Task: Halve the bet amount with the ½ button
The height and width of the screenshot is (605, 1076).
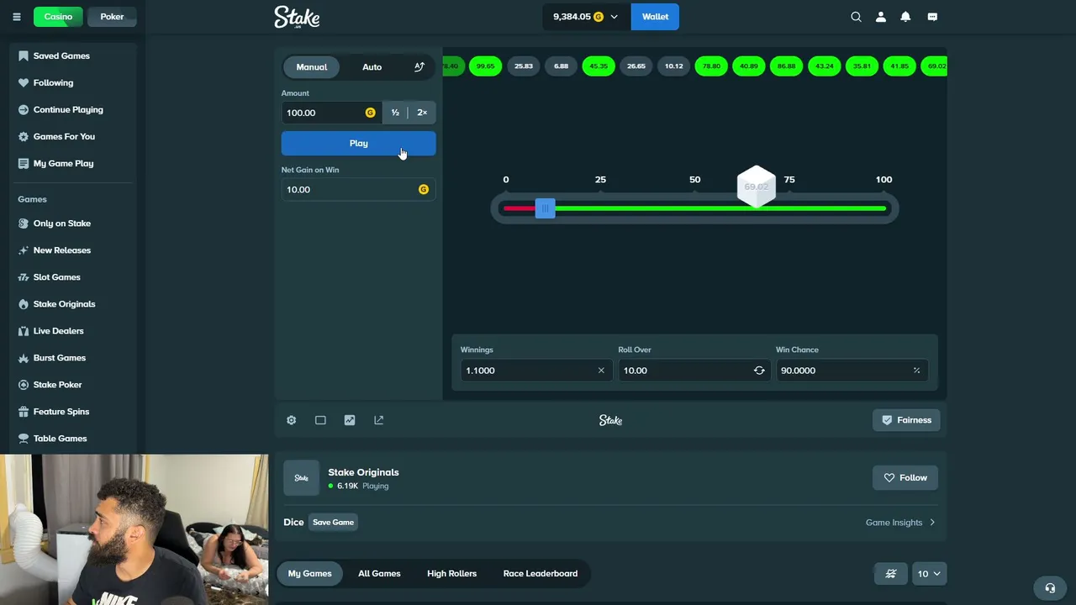Action: pos(395,113)
